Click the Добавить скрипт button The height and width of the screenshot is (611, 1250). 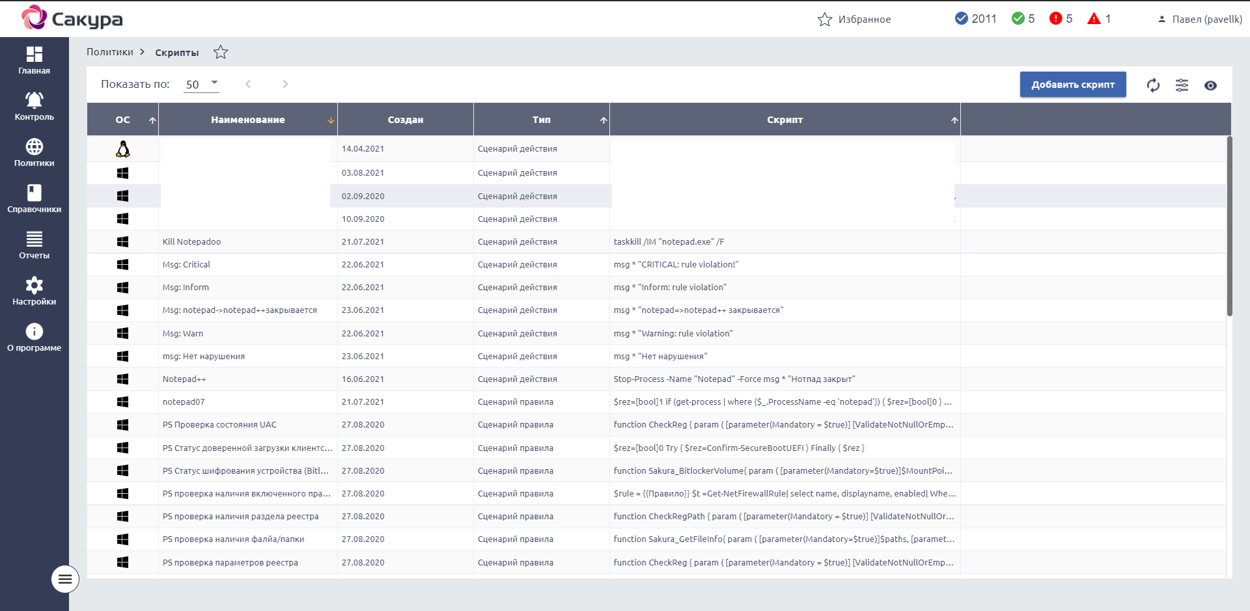1073,85
